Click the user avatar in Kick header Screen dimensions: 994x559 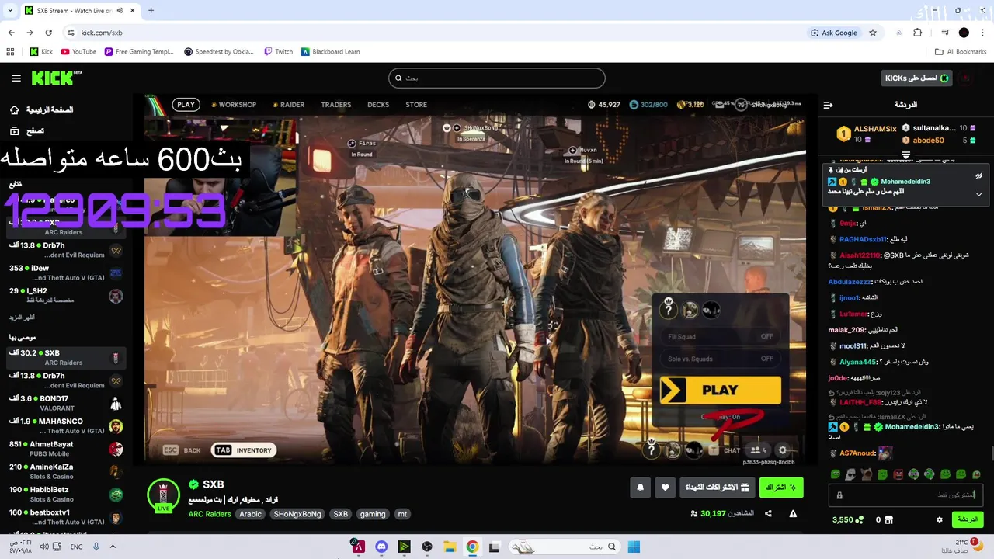click(966, 78)
